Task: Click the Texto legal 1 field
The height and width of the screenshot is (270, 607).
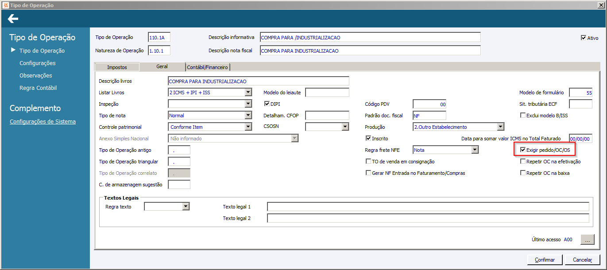Action: tap(428, 207)
